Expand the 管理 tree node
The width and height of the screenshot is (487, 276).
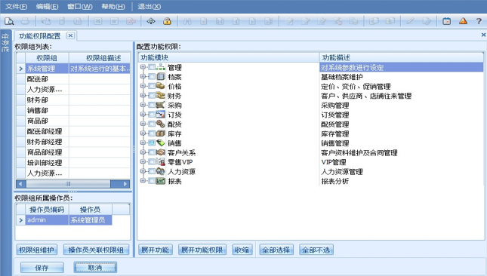(x=143, y=67)
